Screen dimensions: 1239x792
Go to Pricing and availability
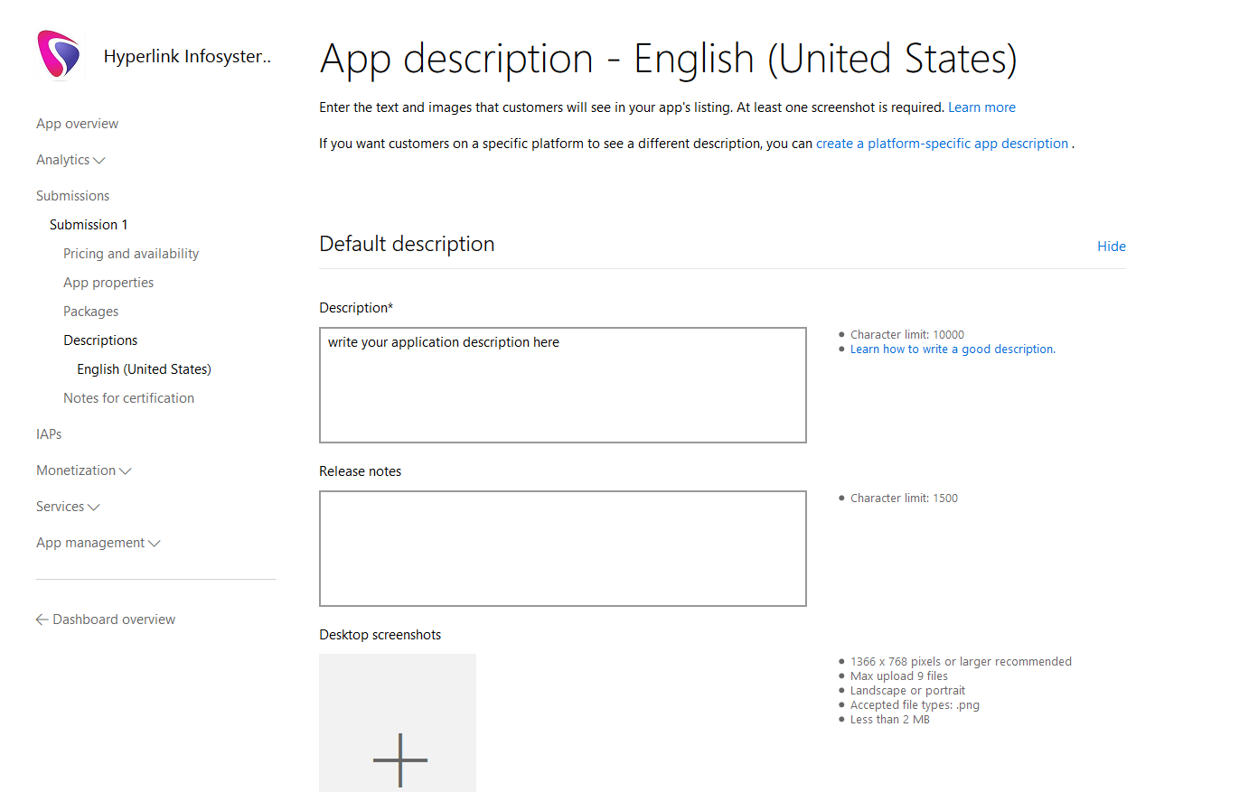[x=131, y=254]
